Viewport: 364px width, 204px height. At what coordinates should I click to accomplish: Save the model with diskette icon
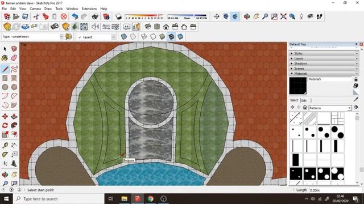point(25,16)
